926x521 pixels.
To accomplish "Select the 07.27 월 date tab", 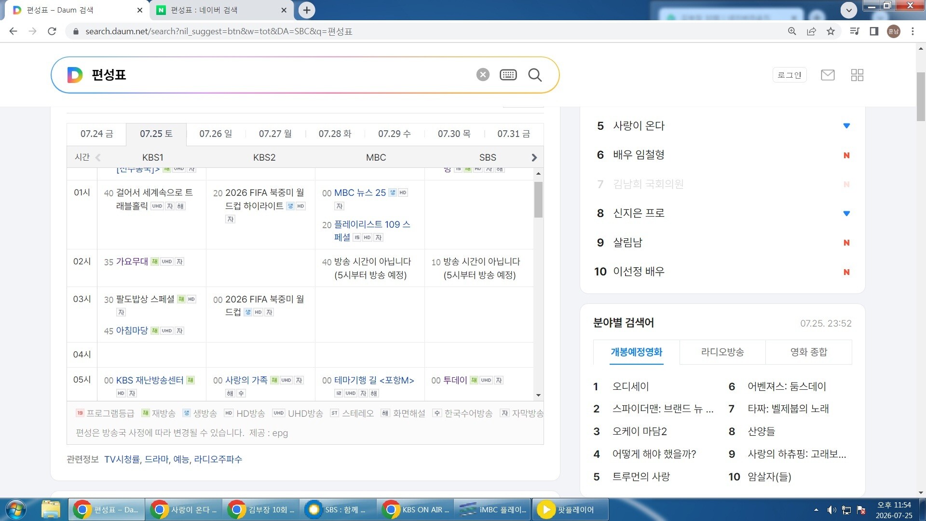I will point(275,134).
